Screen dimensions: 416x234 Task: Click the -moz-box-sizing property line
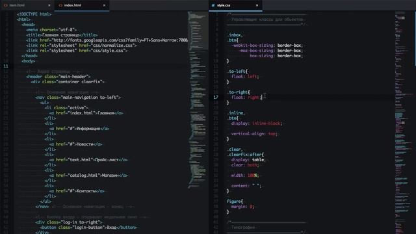pos(271,51)
